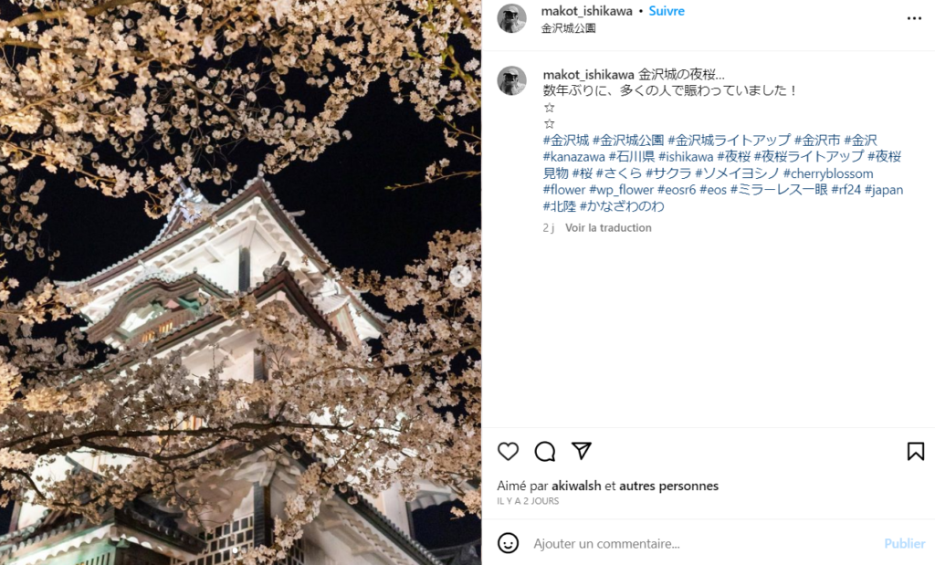Image resolution: width=935 pixels, height=565 pixels.
Task: Open the 金沢城公園 location link
Action: click(x=568, y=28)
